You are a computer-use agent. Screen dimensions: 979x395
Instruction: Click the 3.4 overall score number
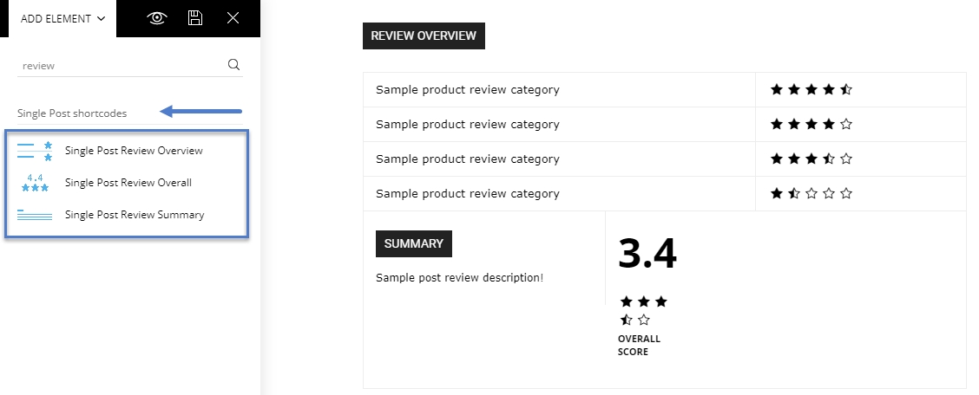[x=647, y=254]
